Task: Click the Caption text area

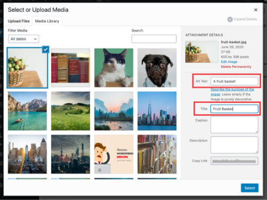Action: (234, 125)
